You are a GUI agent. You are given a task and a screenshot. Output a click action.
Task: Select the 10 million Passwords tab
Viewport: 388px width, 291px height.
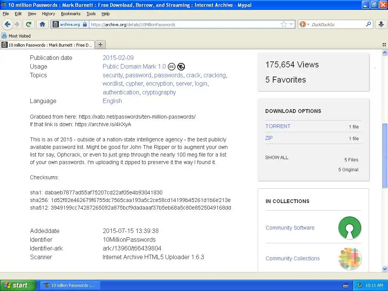pyautogui.click(x=47, y=45)
